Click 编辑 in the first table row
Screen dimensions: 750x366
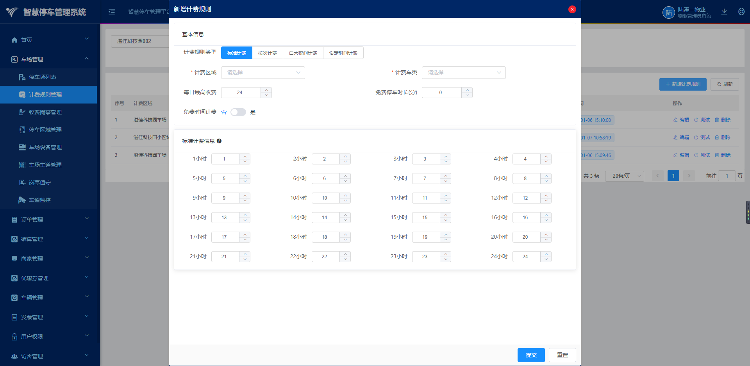(x=681, y=120)
